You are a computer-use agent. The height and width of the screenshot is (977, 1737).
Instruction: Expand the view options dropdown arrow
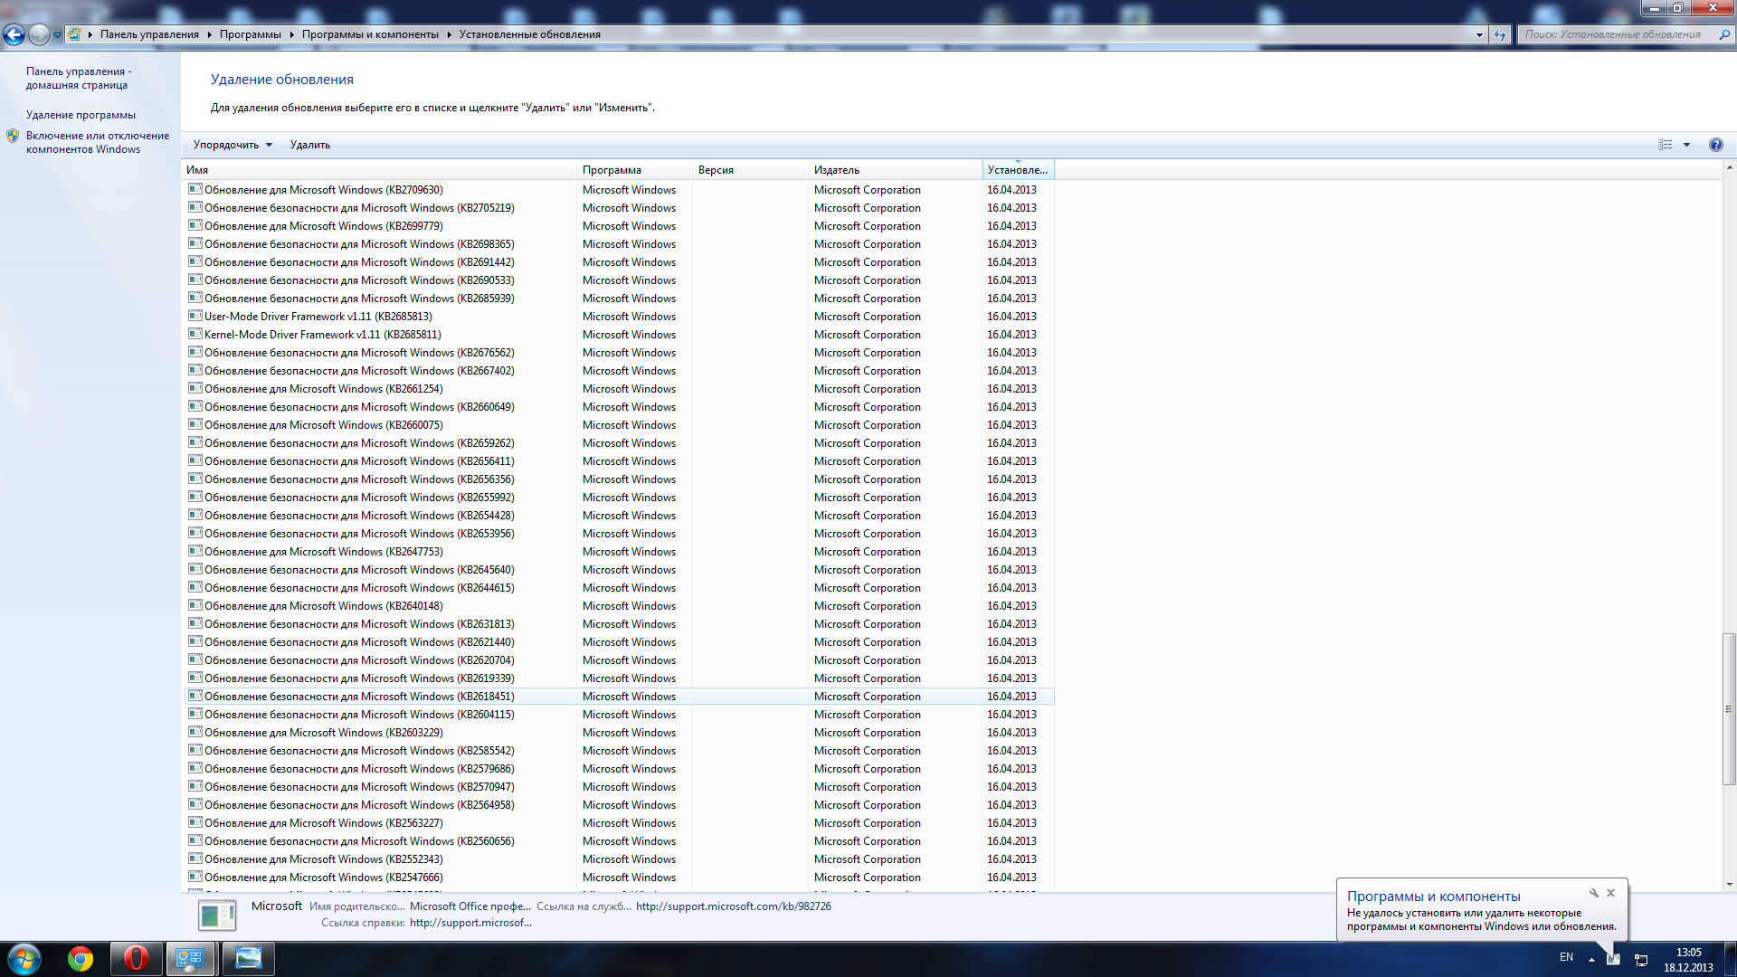(1686, 145)
